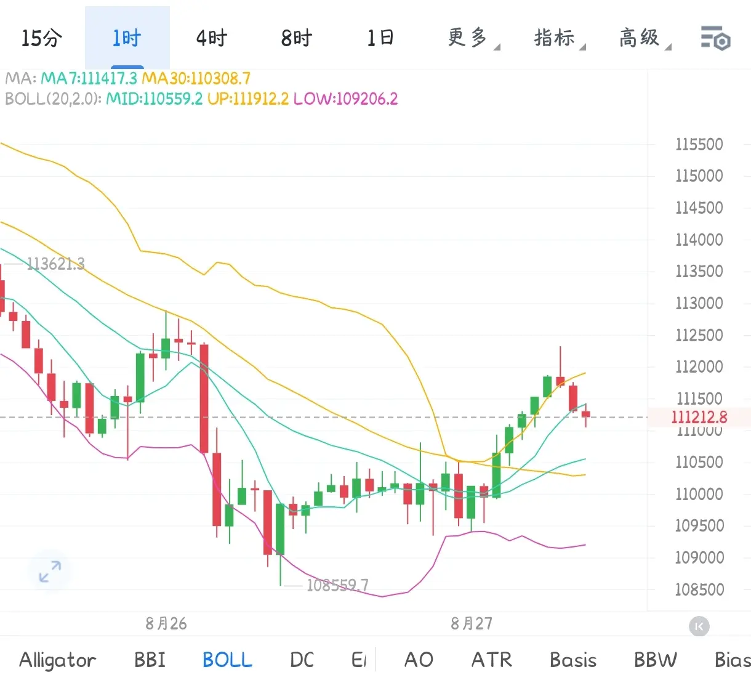Select the AO sub-indicator

pos(419,660)
